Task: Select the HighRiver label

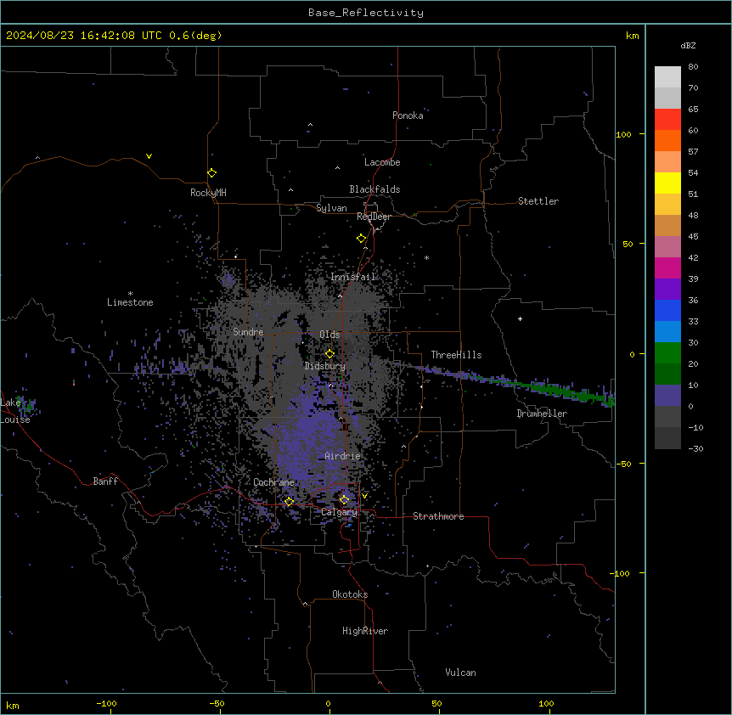Action: (x=365, y=631)
